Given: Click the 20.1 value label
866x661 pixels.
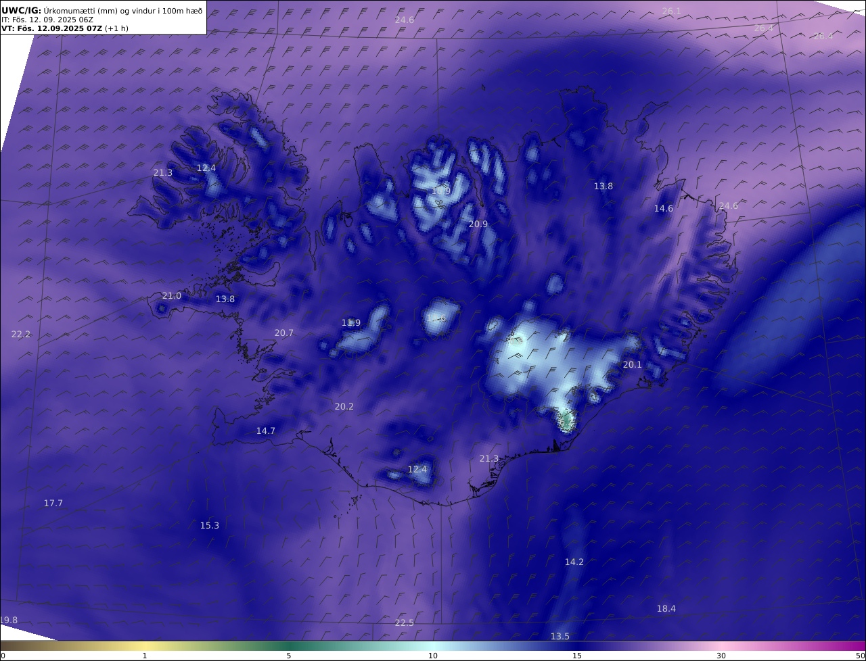Looking at the screenshot, I should click(x=632, y=364).
